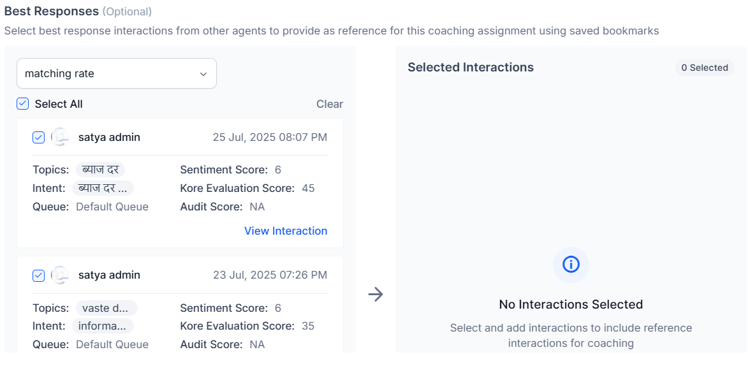Select the satya admin name on second card

pyautogui.click(x=109, y=275)
